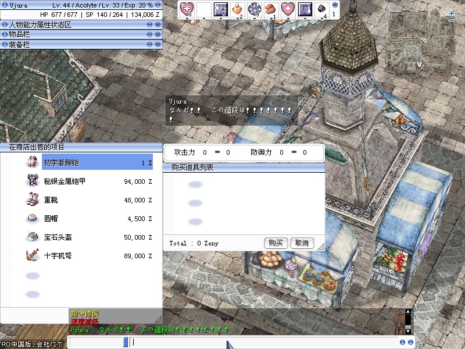Open the dropdown arrow under the empty hotkey slot
Image resolution: width=465 pixels, height=349 pixels.
pos(204,19)
